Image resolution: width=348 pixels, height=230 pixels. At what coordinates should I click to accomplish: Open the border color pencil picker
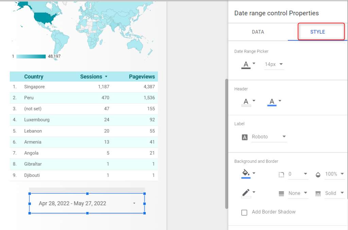click(248, 193)
